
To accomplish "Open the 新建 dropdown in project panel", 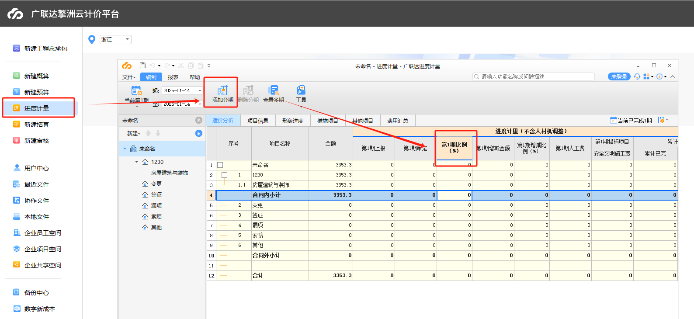I will click(134, 133).
